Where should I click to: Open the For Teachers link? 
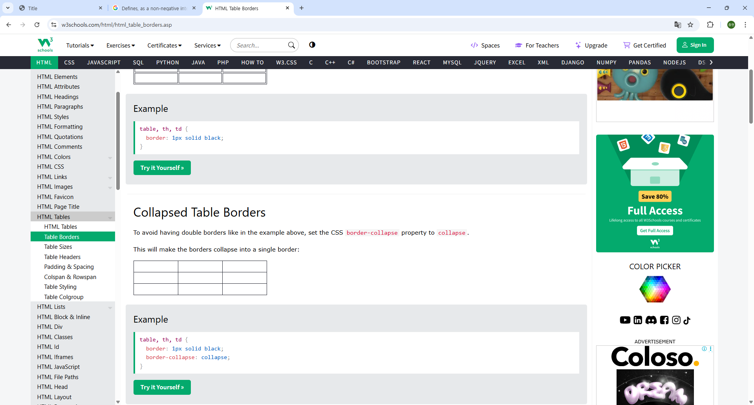click(537, 46)
